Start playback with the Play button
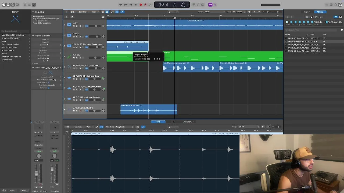 point(135,5)
